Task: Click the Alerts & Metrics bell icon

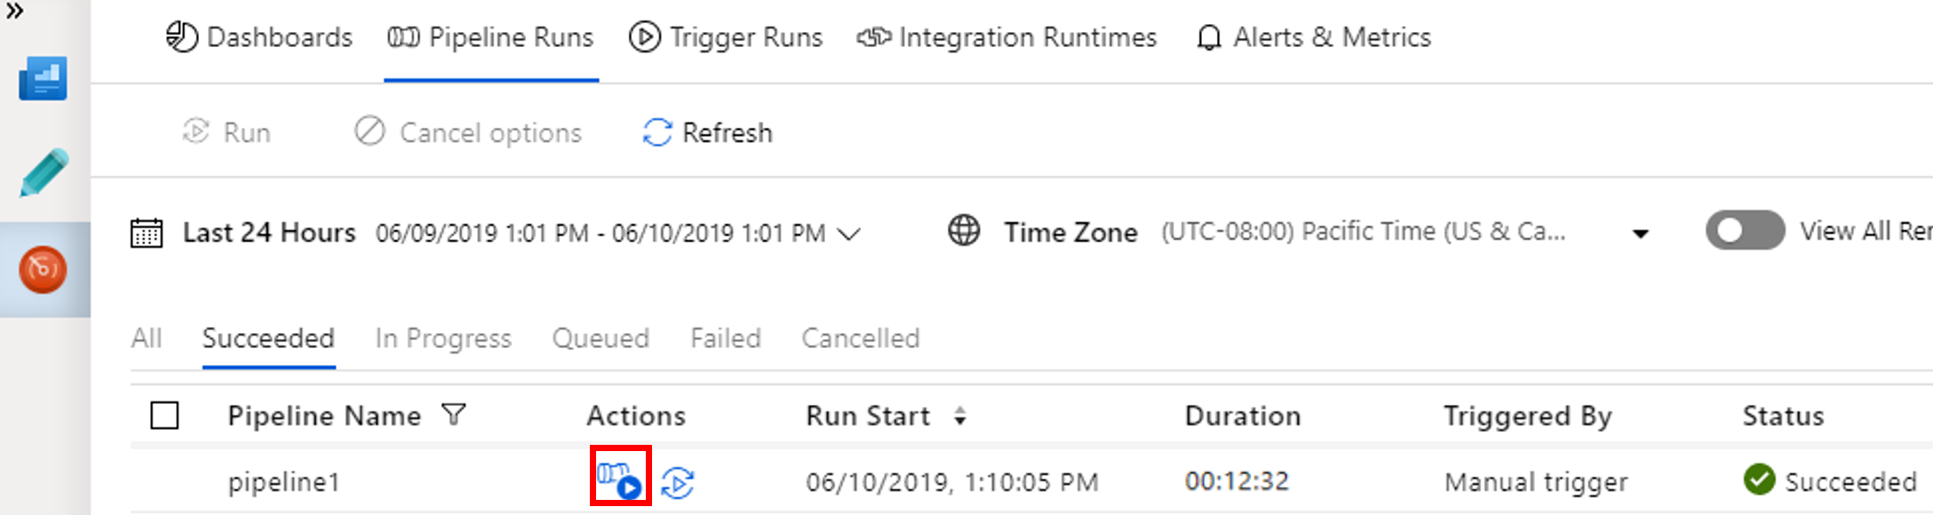Action: coord(1209,37)
